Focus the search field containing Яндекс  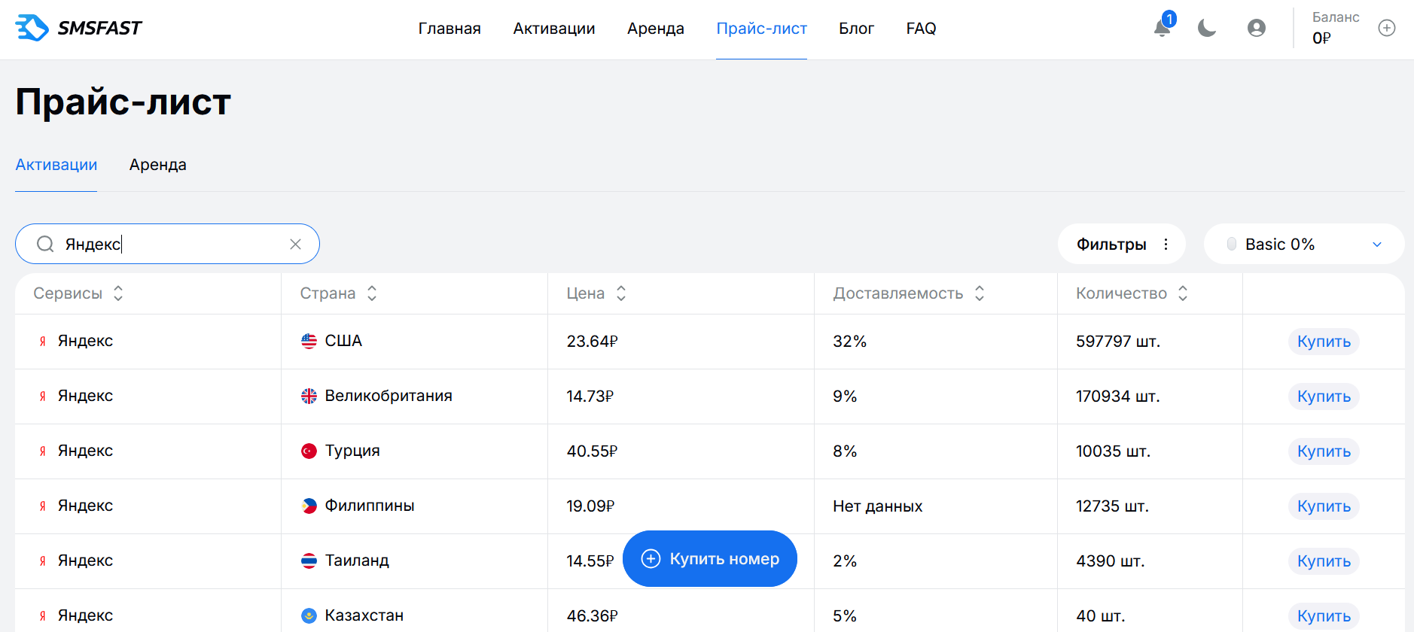click(167, 244)
